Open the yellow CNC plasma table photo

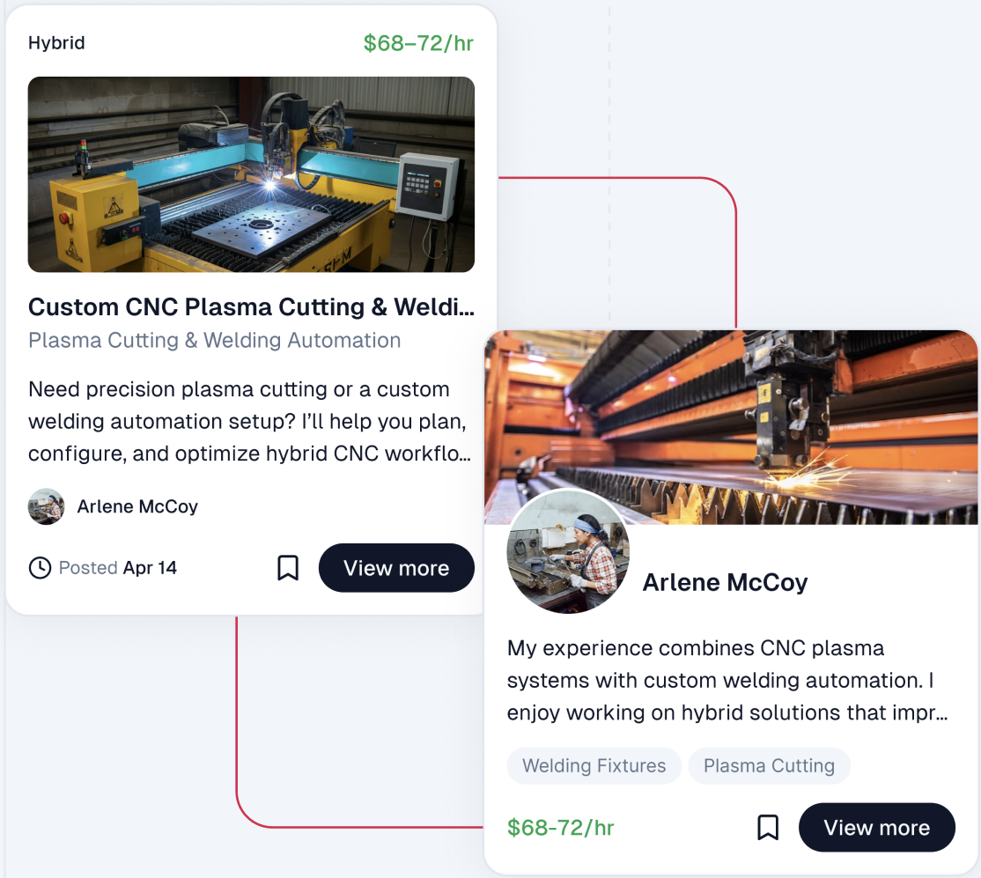(251, 174)
